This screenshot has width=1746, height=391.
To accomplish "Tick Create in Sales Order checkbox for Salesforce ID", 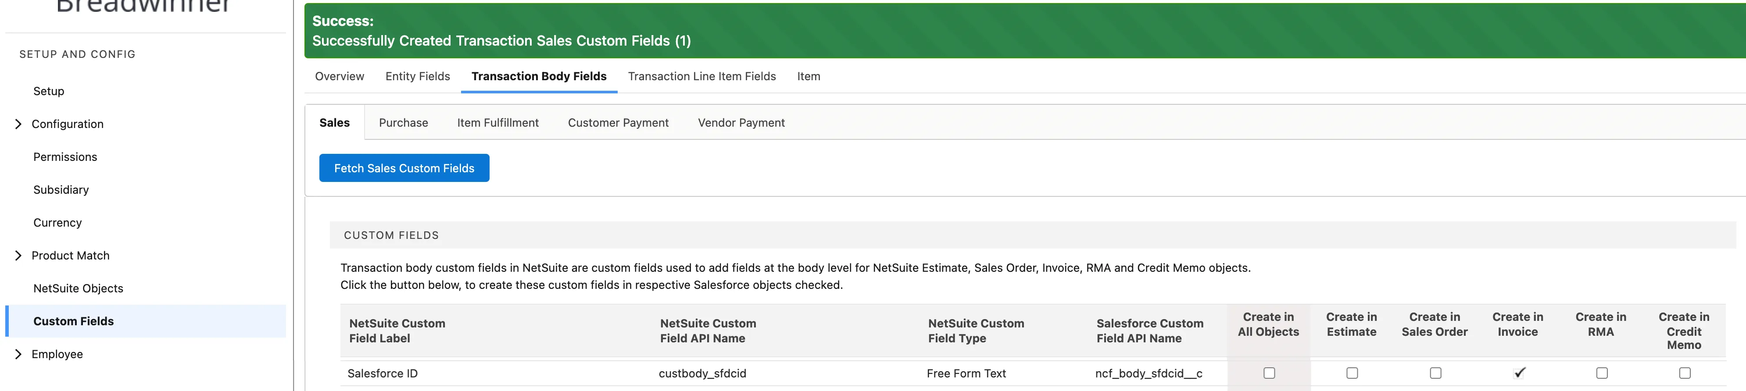I will 1435,373.
